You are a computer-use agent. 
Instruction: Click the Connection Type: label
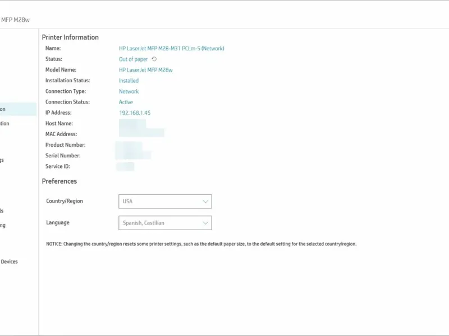[x=66, y=91]
